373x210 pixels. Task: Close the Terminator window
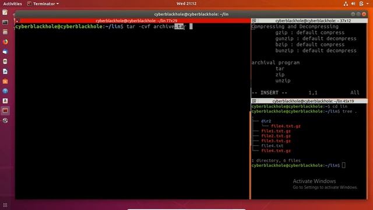364,14
